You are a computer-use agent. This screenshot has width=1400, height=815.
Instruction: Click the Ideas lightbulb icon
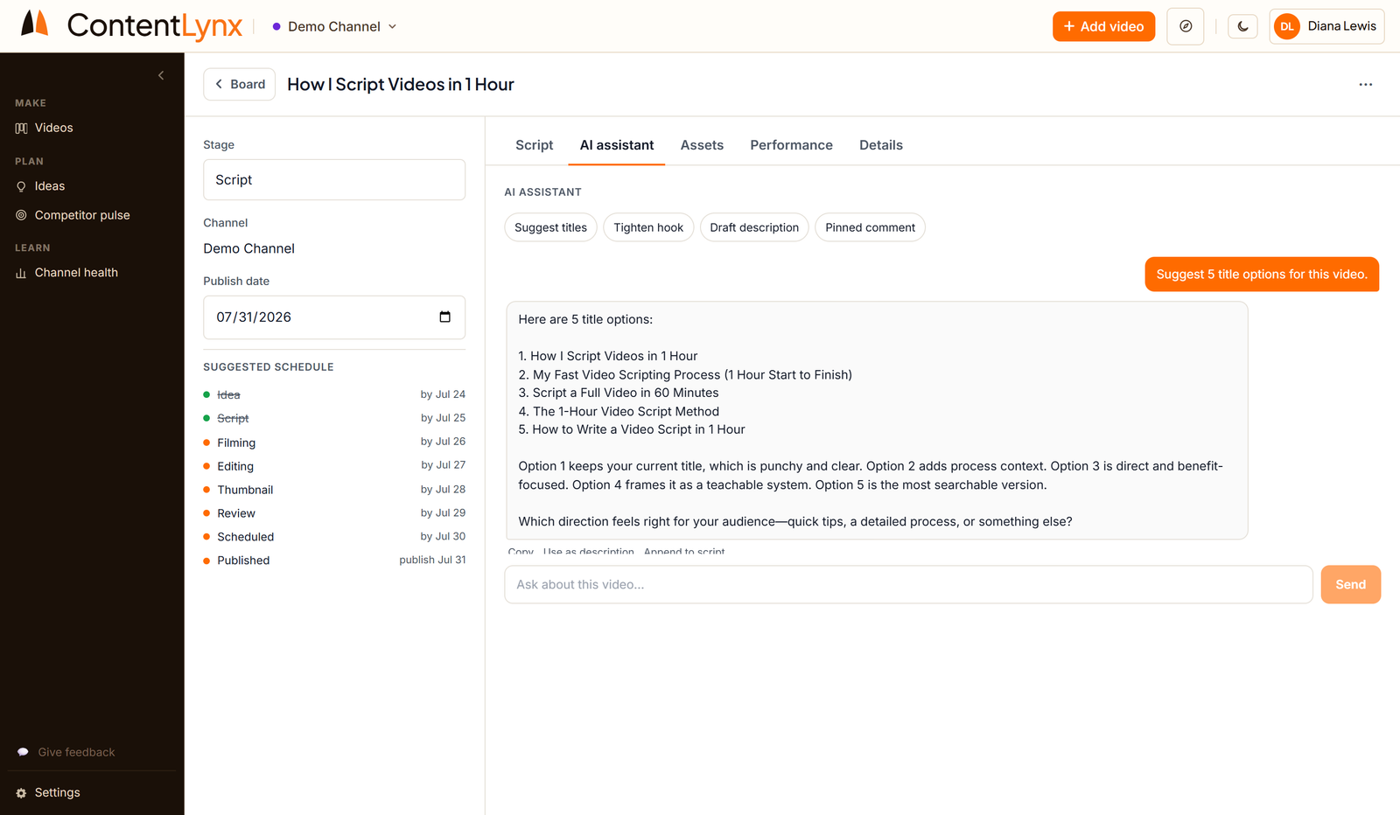point(21,186)
